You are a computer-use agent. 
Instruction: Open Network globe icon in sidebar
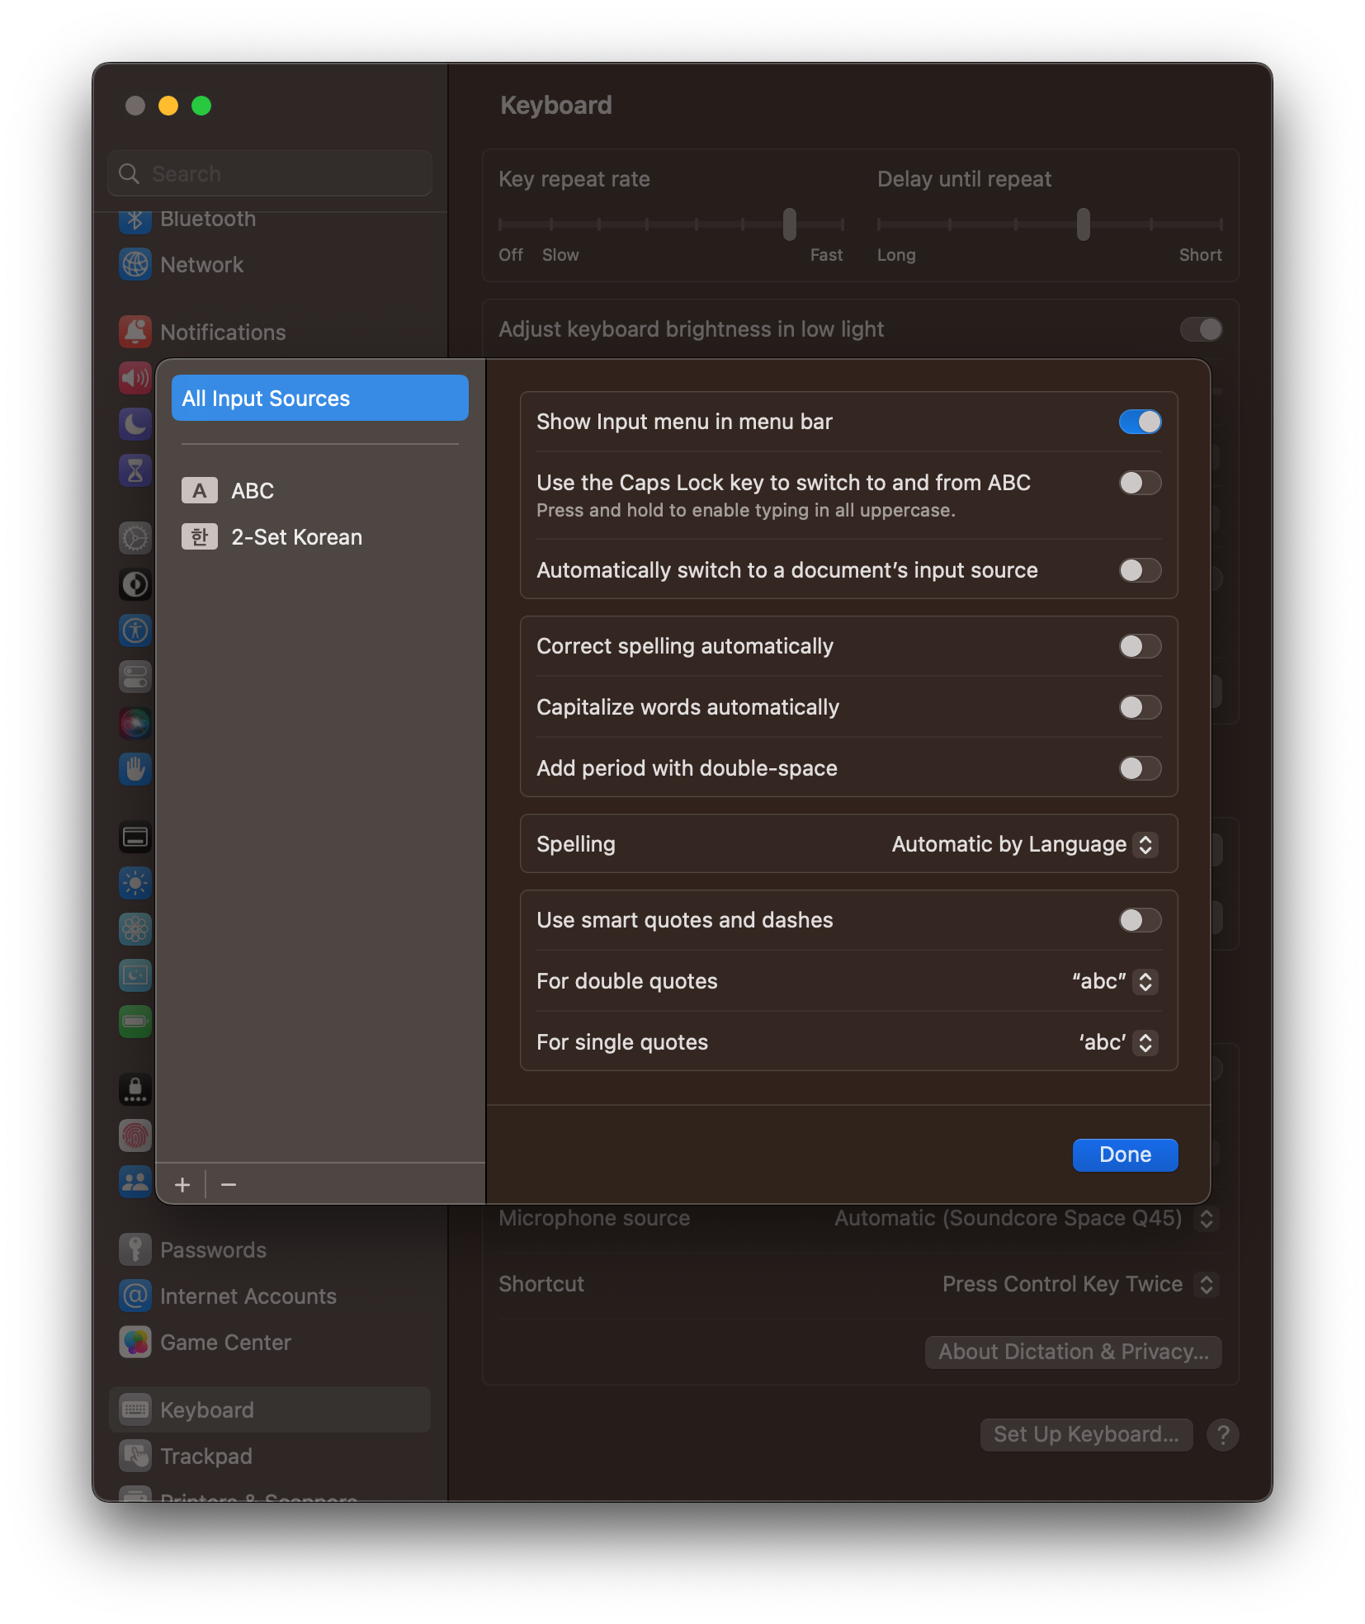click(135, 265)
